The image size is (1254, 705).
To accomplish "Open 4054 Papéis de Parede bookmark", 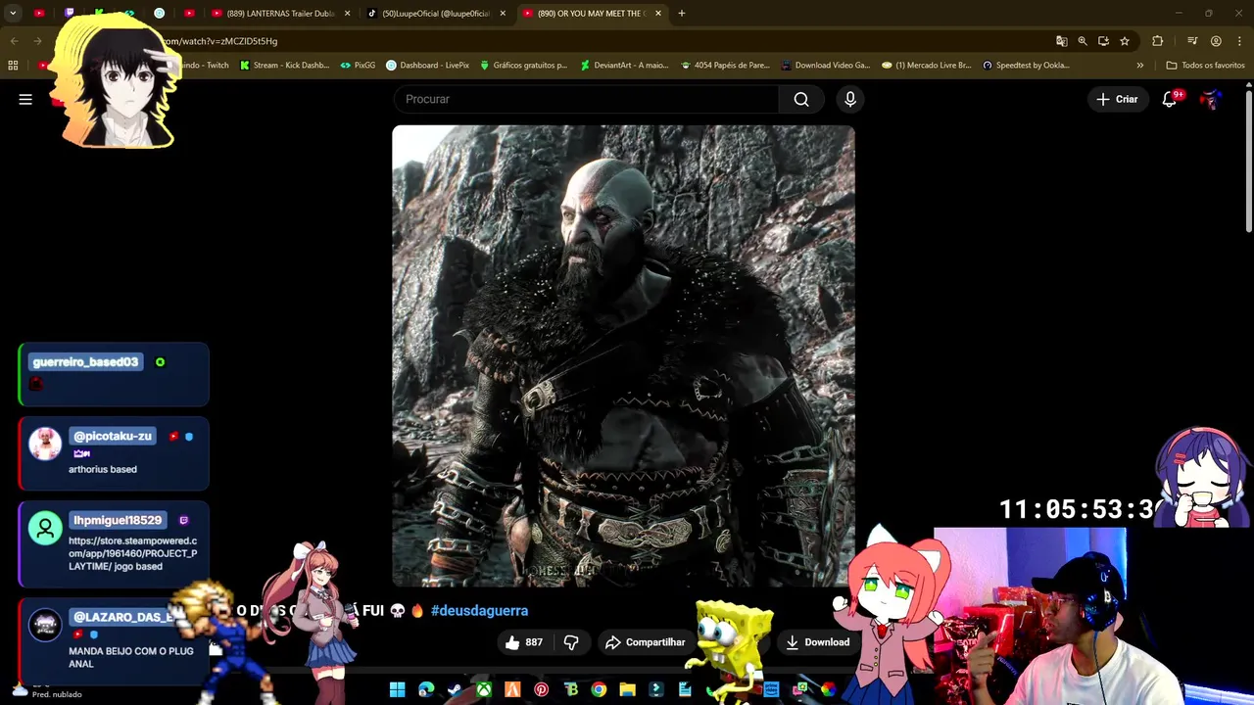I will 725,66.
